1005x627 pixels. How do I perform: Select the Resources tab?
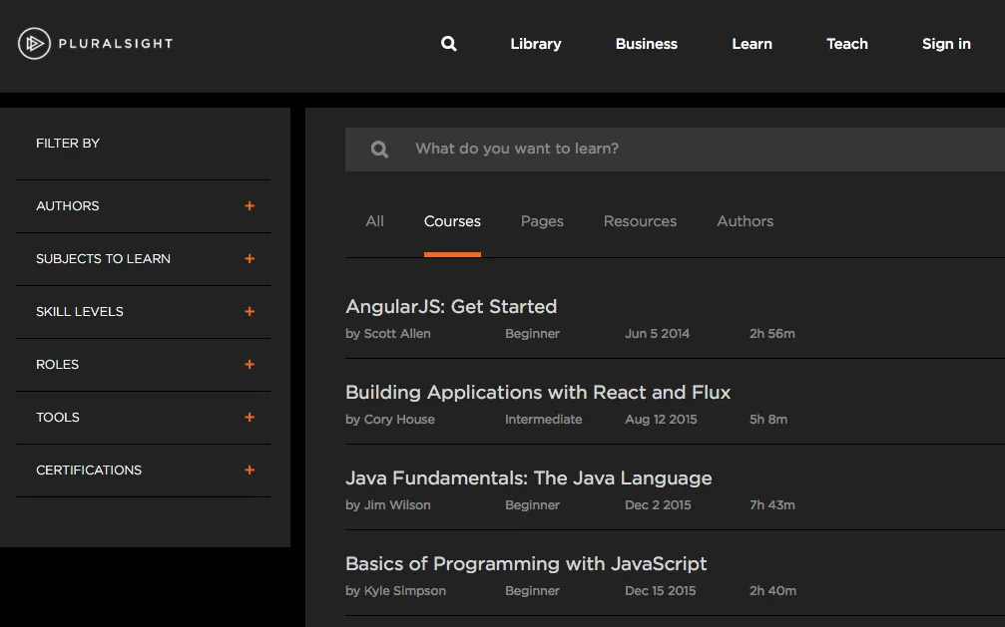click(640, 221)
